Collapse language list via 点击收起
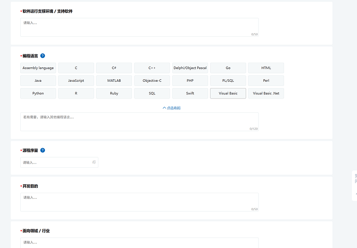This screenshot has width=357, height=248. point(172,108)
